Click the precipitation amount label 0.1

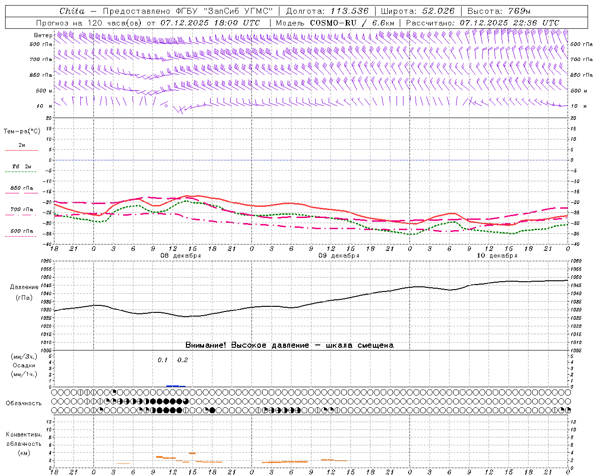pyautogui.click(x=162, y=360)
